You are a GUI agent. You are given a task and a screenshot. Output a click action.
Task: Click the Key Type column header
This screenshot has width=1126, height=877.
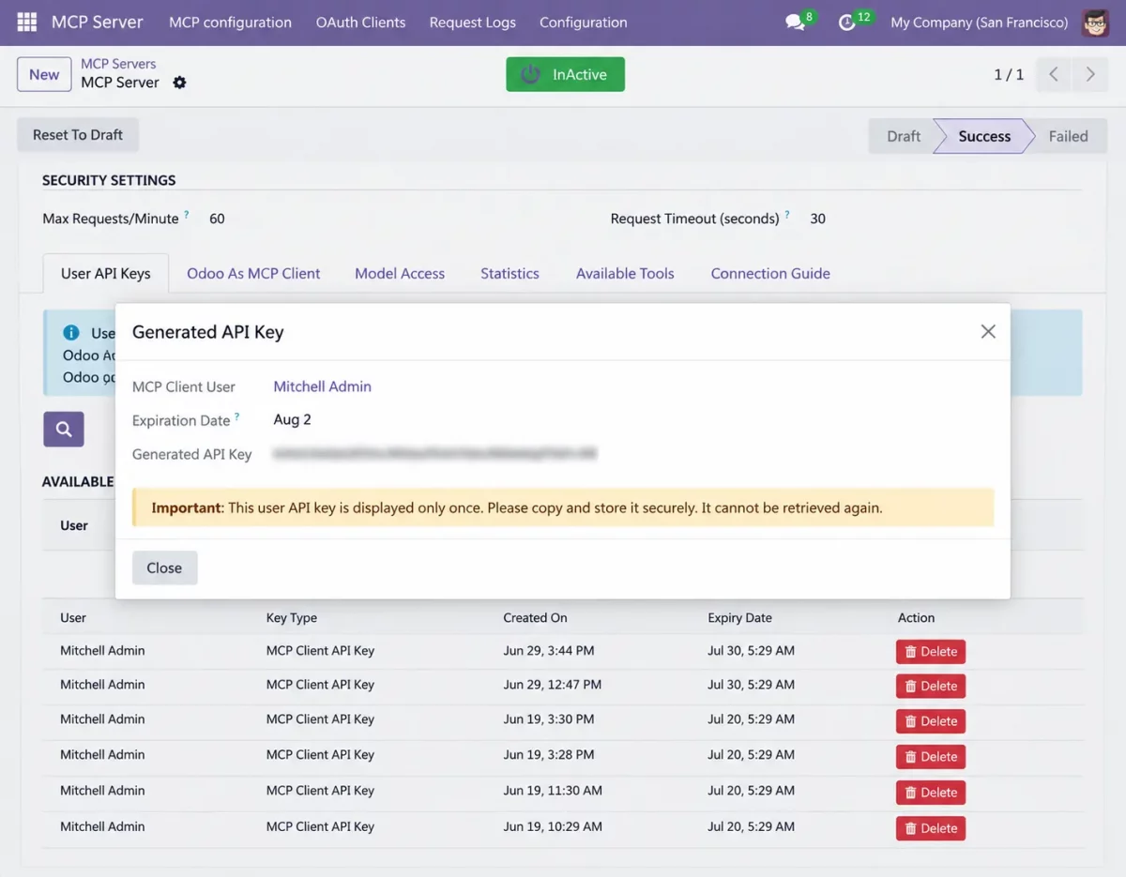pyautogui.click(x=292, y=618)
